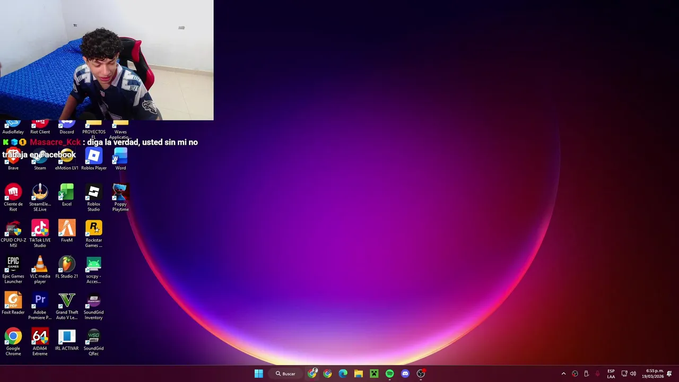The image size is (679, 382).
Task: Select the AIDA64 Extreme desktop icon
Action: [40, 342]
